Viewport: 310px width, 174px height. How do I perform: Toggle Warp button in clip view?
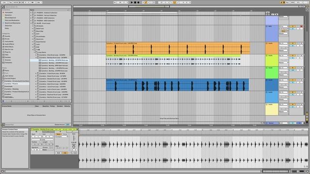(58, 134)
